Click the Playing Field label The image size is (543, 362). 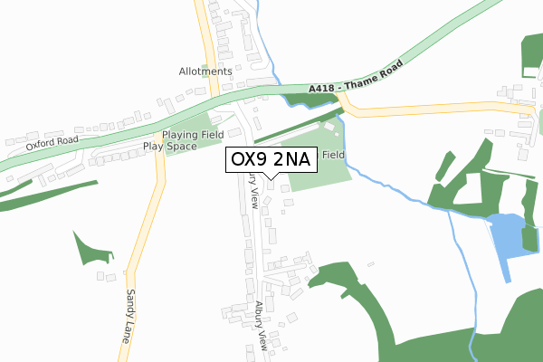pos(193,135)
